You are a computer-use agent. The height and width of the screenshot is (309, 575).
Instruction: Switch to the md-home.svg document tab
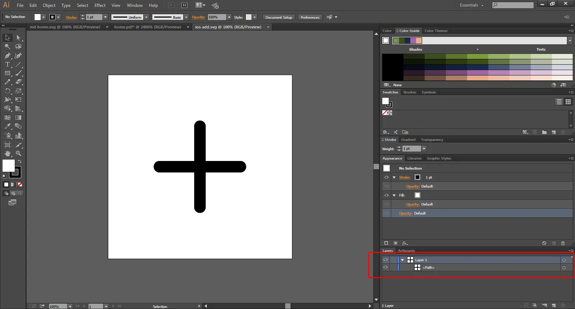[x=65, y=27]
